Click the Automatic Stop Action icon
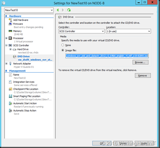This screenshot has width=160, height=148. pyautogui.click(x=10, y=110)
